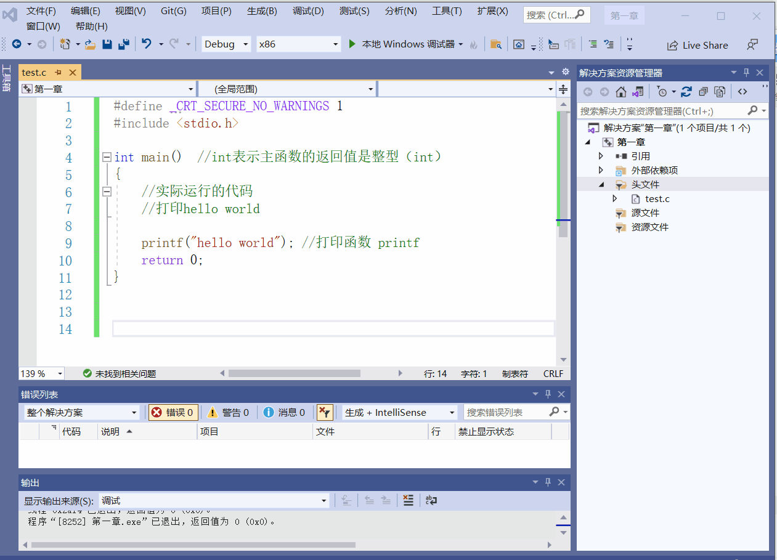Image resolution: width=777 pixels, height=560 pixels.
Task: Click Collapse All icon in Solution Explorer
Action: tap(703, 92)
